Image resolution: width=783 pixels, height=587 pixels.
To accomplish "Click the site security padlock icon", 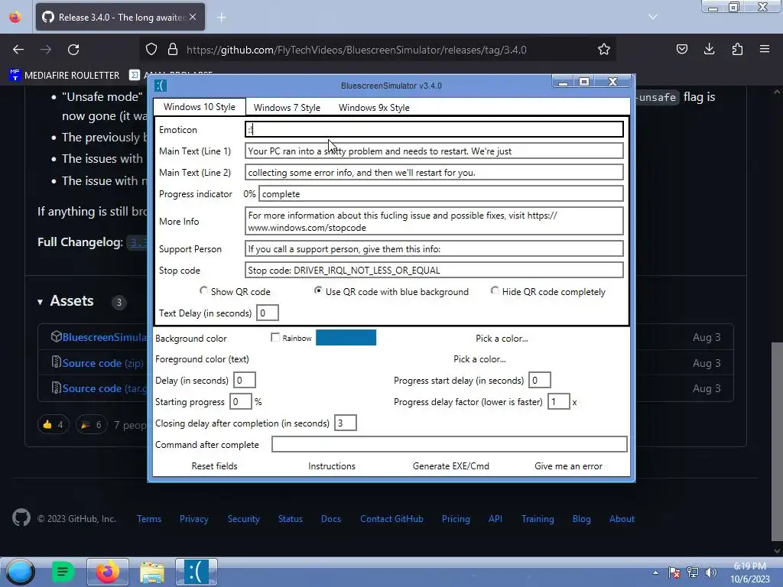I will coord(173,50).
